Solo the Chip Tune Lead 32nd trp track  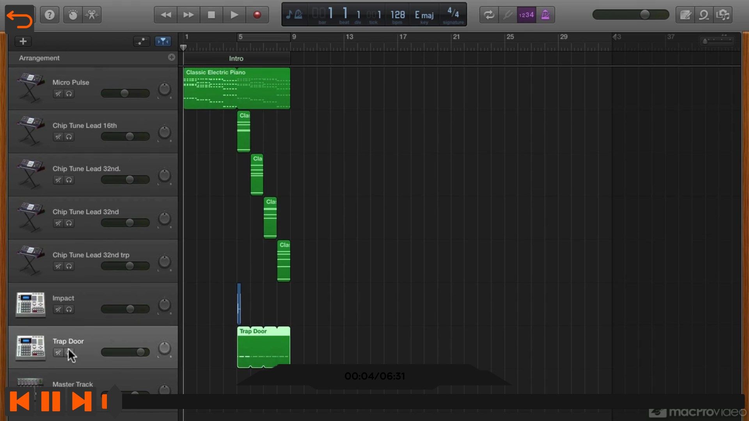[x=69, y=267]
